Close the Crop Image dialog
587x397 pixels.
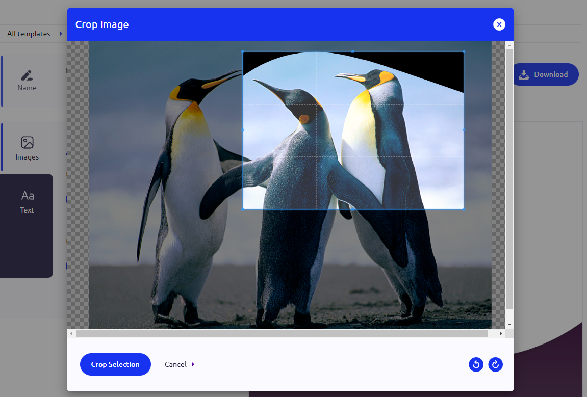[499, 24]
